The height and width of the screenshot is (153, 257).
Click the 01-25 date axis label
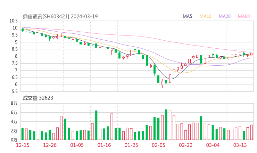[131, 145]
